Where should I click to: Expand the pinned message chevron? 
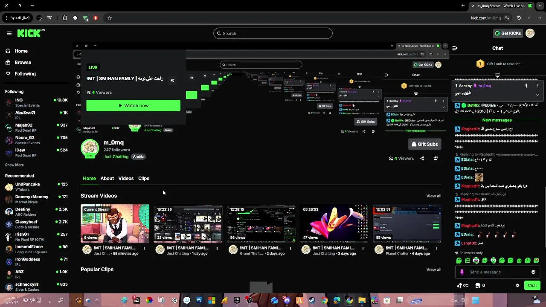pyautogui.click(x=537, y=95)
